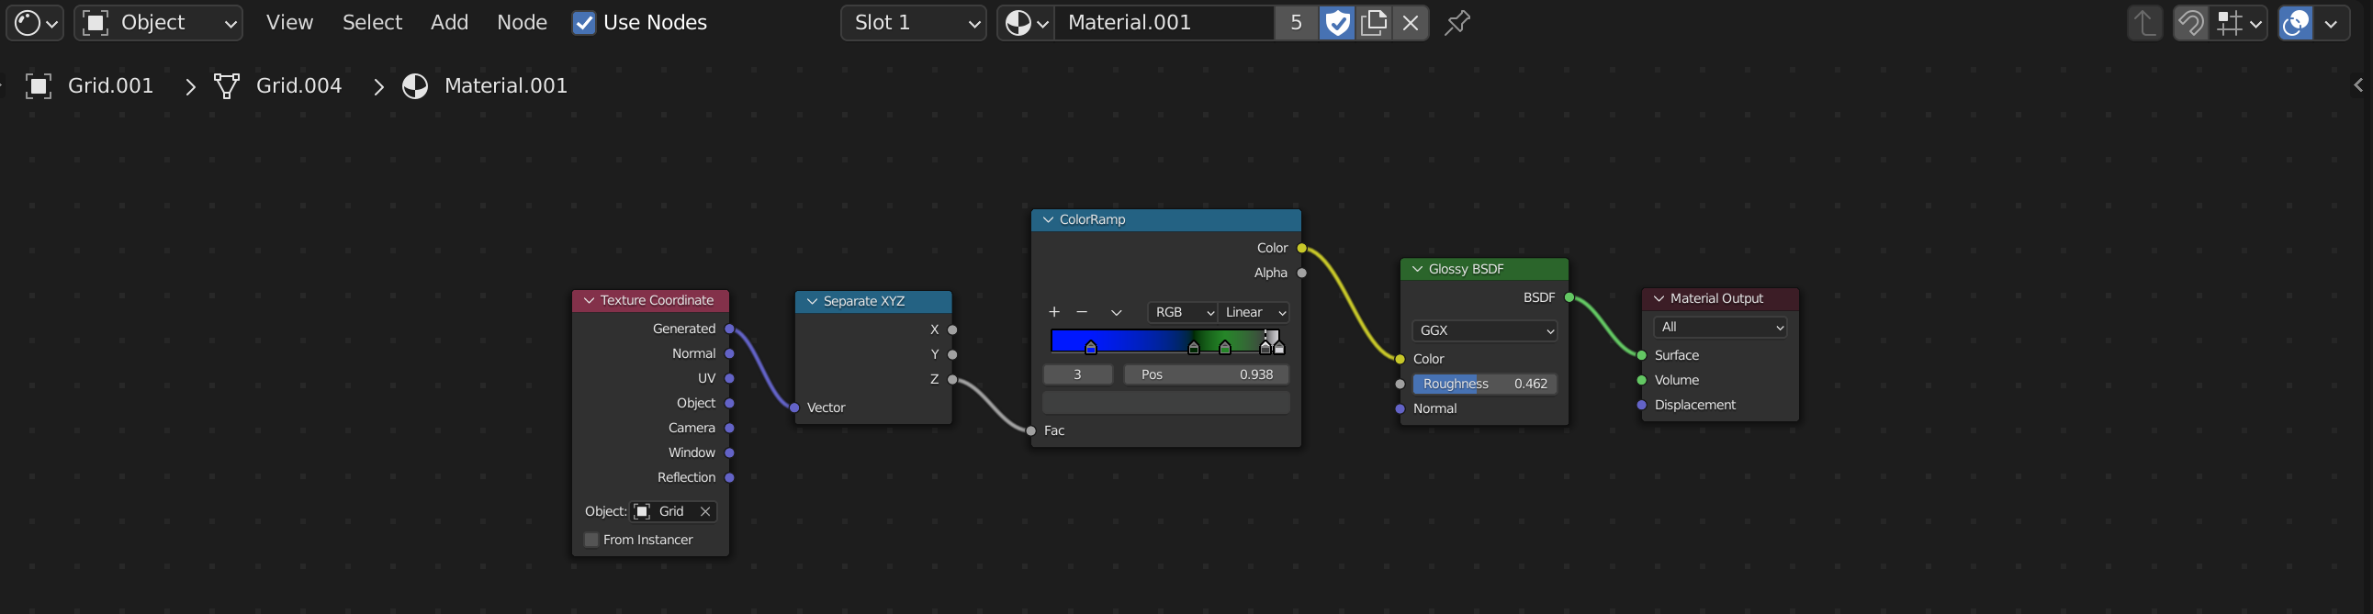2373x614 pixels.
Task: Open the Linear interpolation dropdown
Action: [1254, 313]
